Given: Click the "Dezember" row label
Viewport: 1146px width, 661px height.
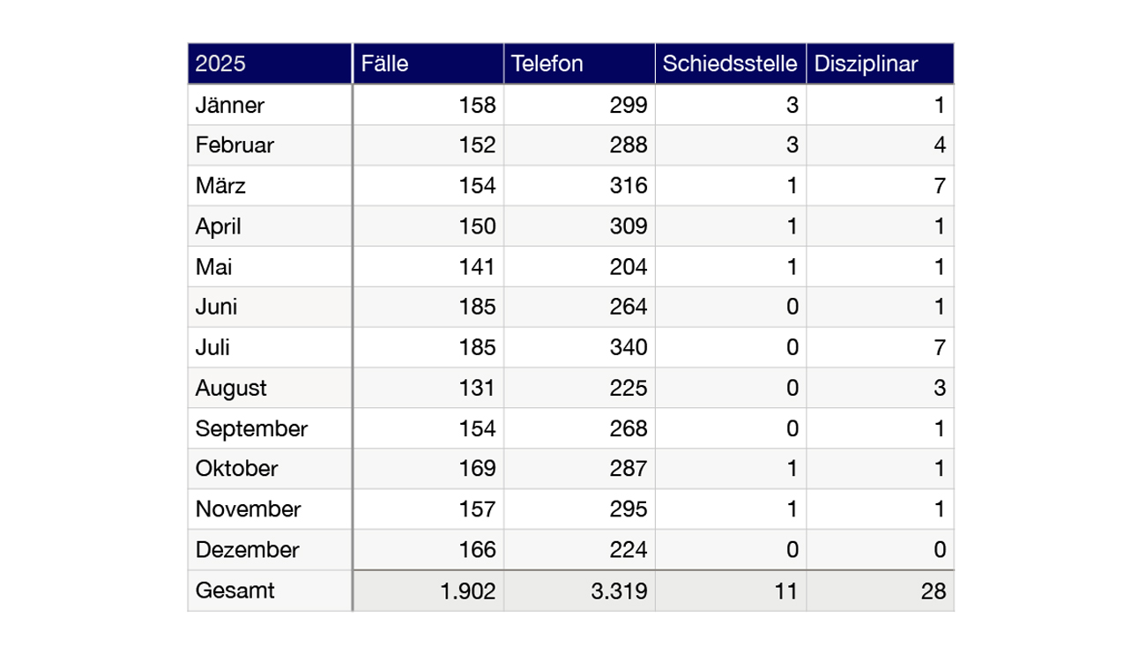Looking at the screenshot, I should [269, 550].
